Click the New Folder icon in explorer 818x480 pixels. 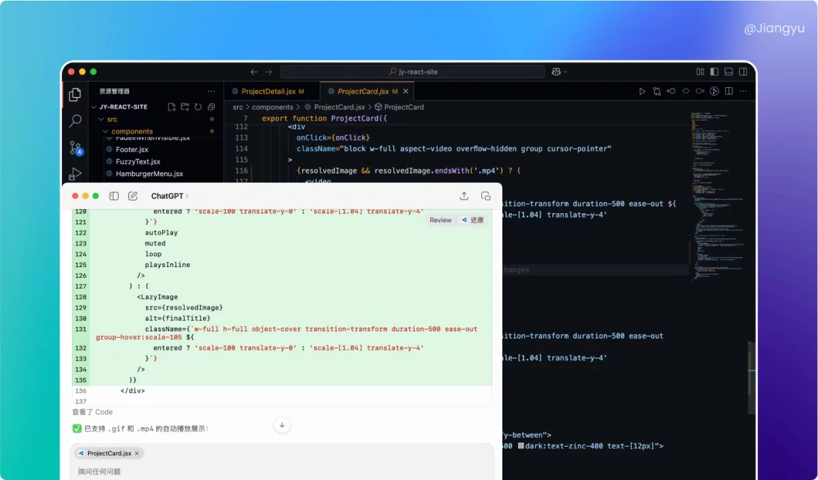click(x=185, y=107)
